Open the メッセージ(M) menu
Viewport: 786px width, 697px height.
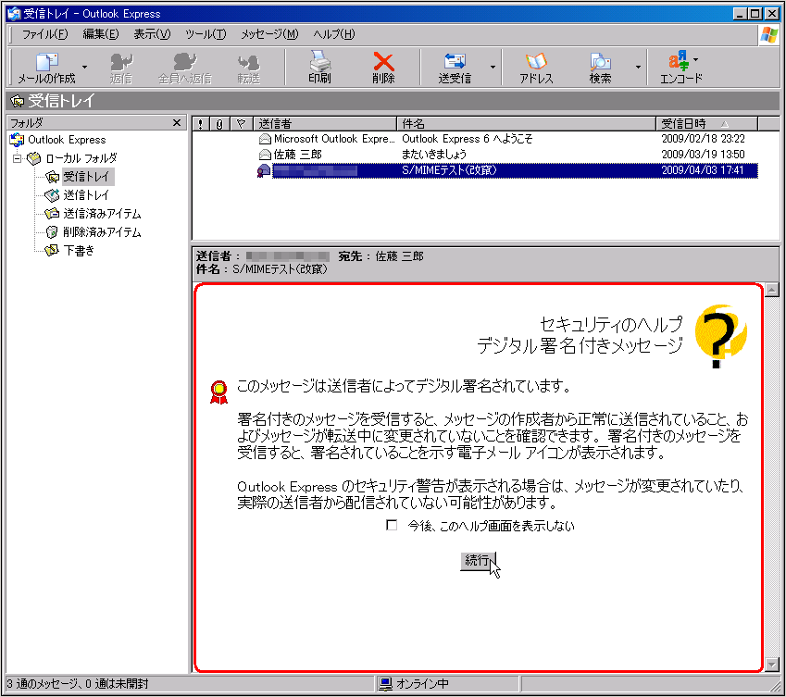click(x=269, y=34)
